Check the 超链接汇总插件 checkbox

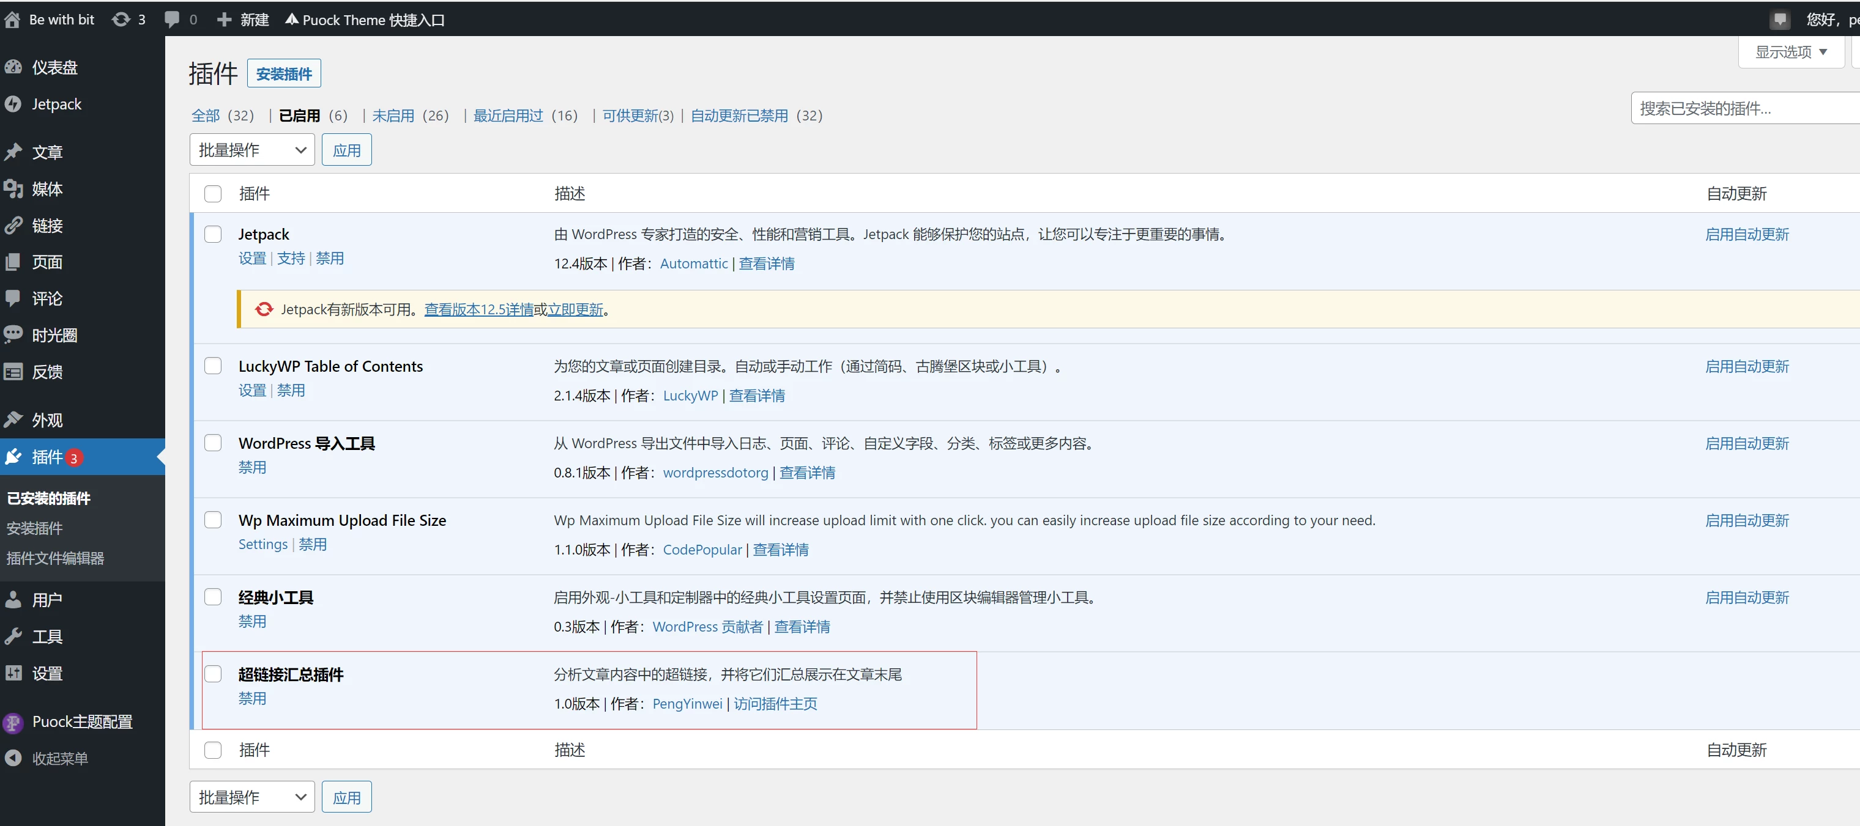click(x=213, y=674)
